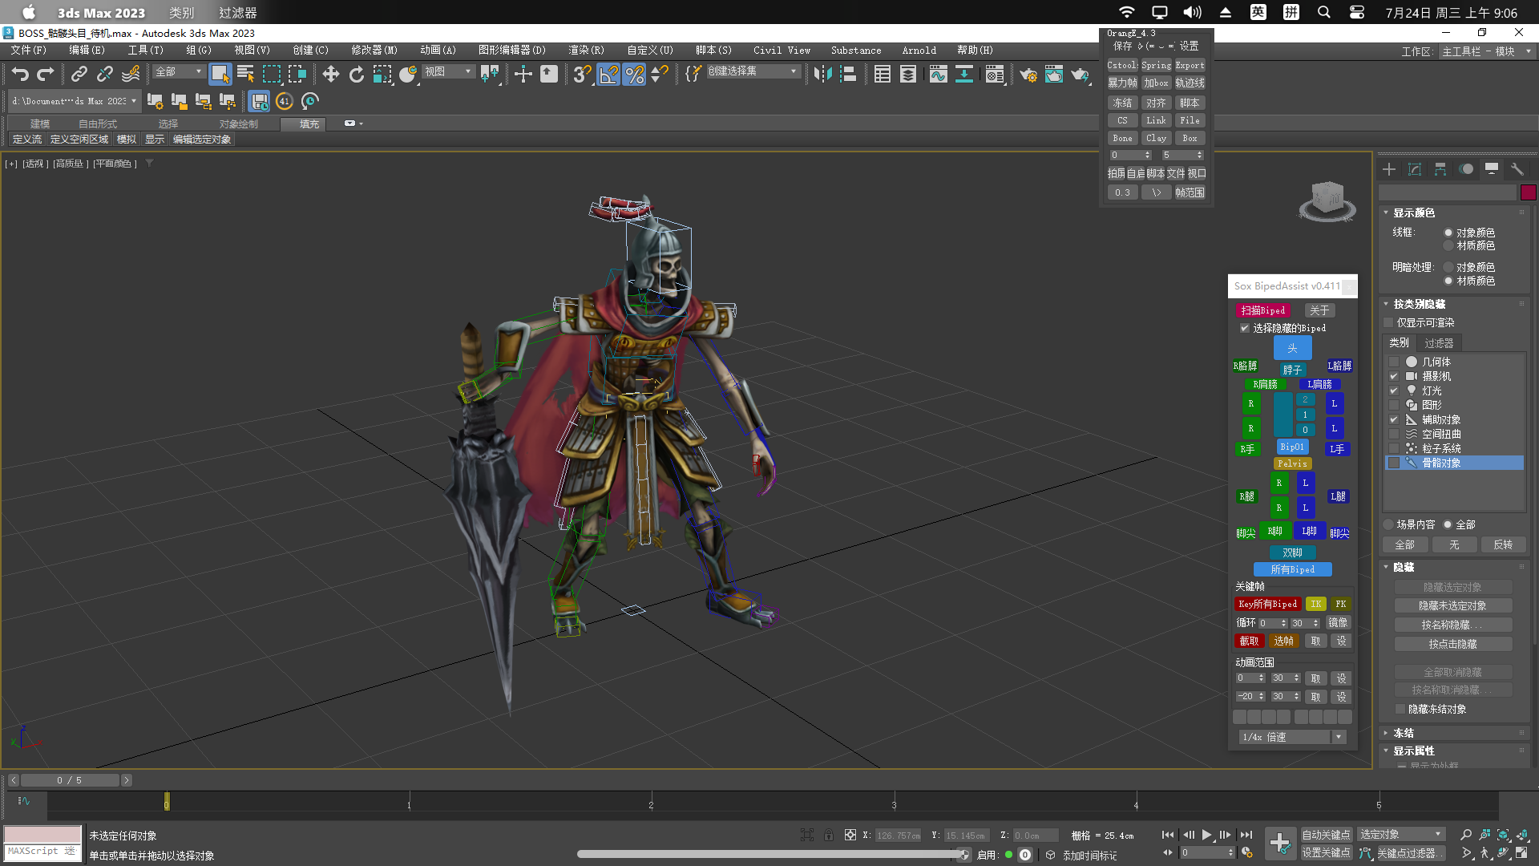Image resolution: width=1539 pixels, height=866 pixels.
Task: Uncheck the 灯光 category checkbox
Action: click(1394, 391)
